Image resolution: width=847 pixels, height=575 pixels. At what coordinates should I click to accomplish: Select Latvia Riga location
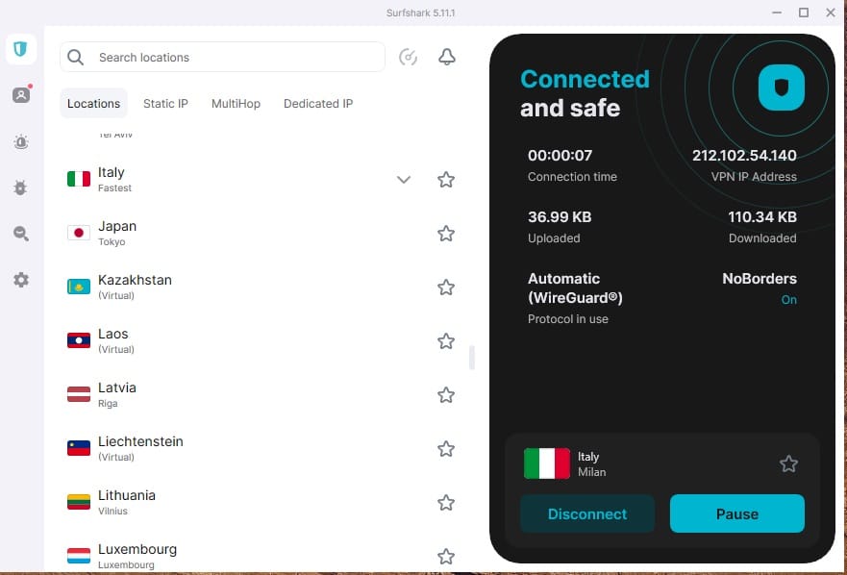click(x=261, y=395)
